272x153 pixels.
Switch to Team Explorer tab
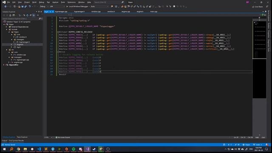[x=22, y=137]
